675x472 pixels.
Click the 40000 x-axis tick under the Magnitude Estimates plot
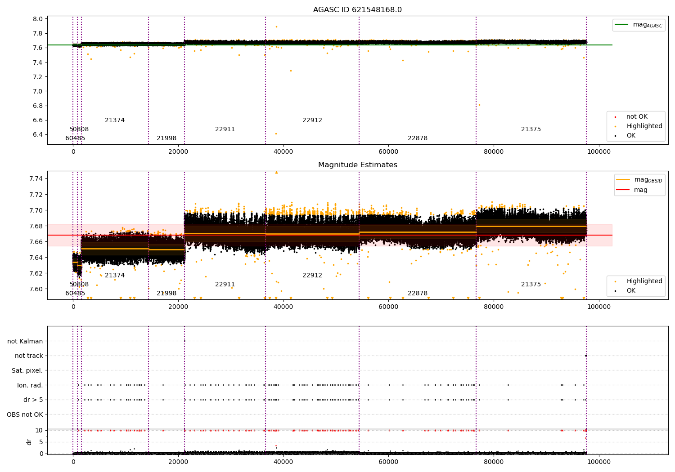click(283, 307)
